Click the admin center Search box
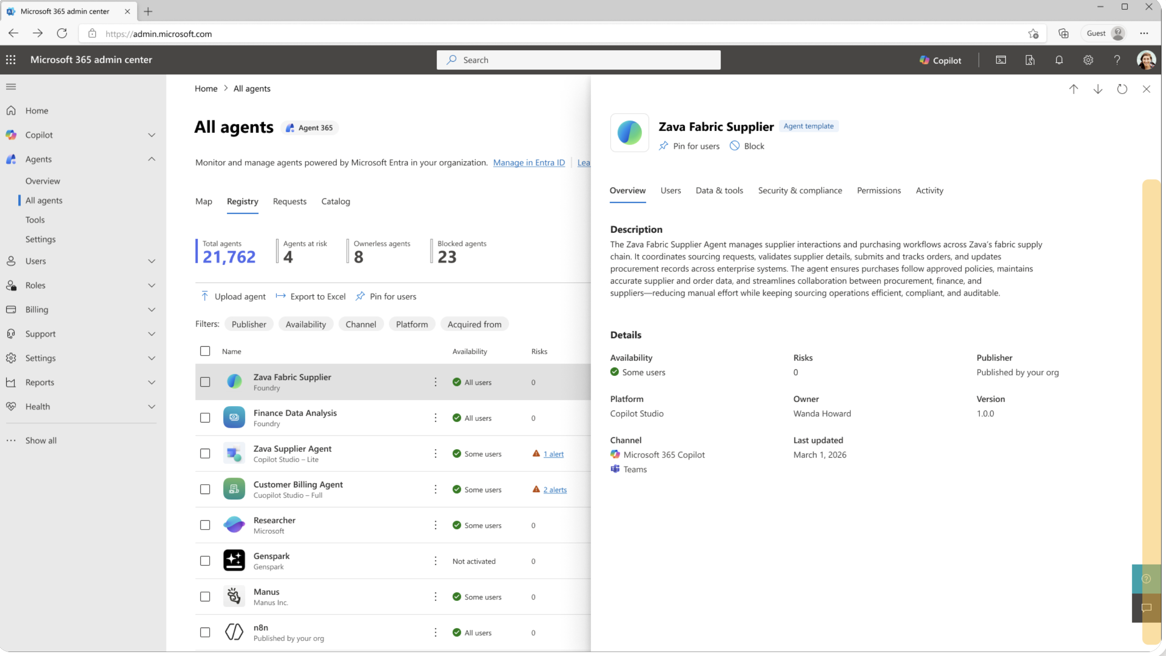Screen dimensions: 1166x656 [579, 60]
